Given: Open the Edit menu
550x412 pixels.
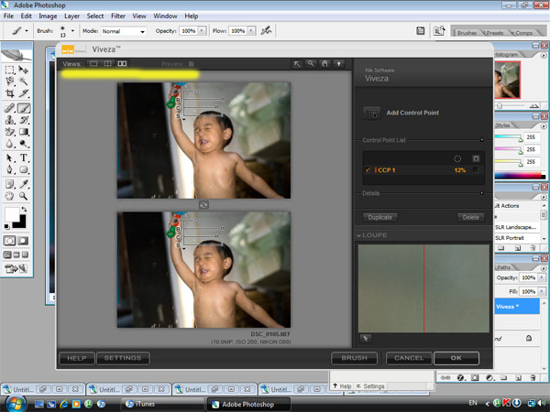Looking at the screenshot, I should pyautogui.click(x=26, y=16).
